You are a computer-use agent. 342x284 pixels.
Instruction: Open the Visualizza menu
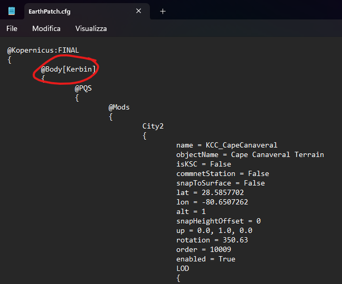[91, 28]
